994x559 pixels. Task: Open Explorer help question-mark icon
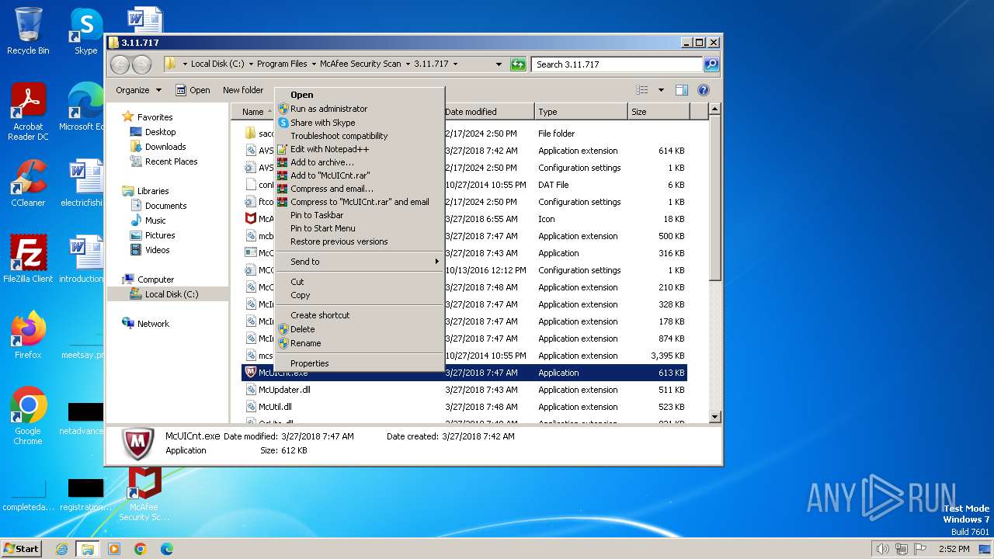tap(704, 90)
